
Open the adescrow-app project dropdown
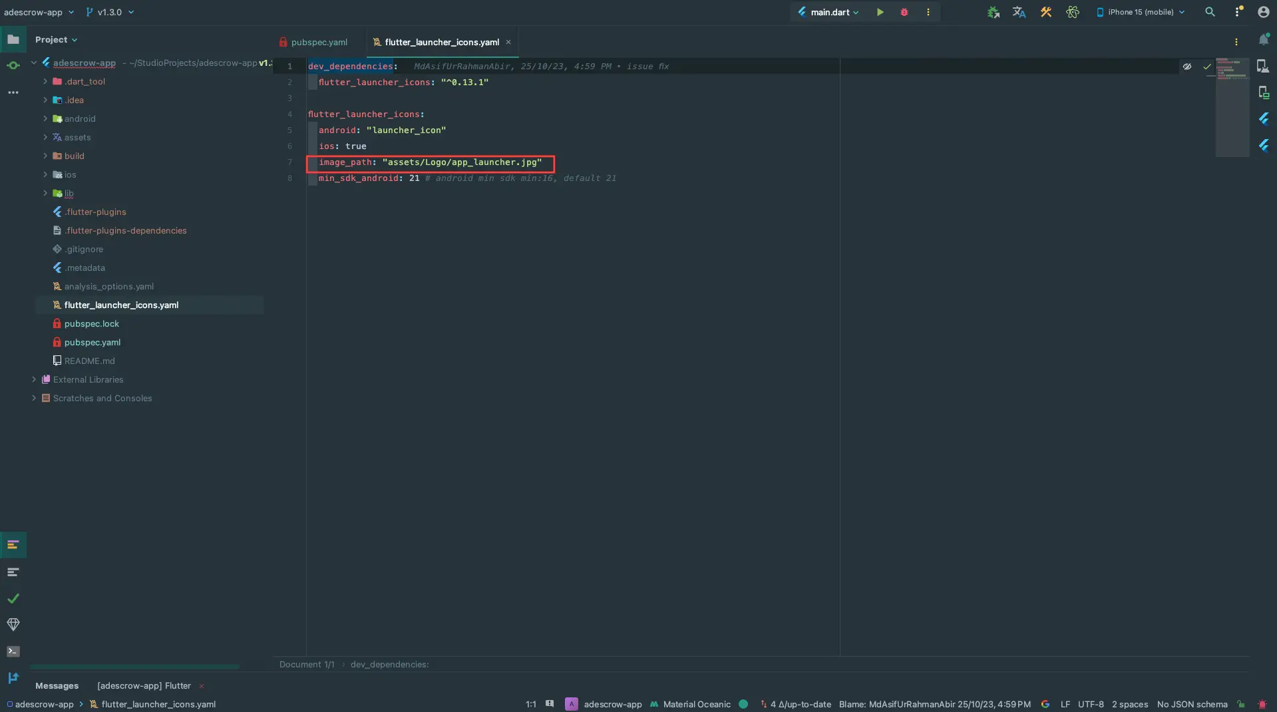(39, 12)
